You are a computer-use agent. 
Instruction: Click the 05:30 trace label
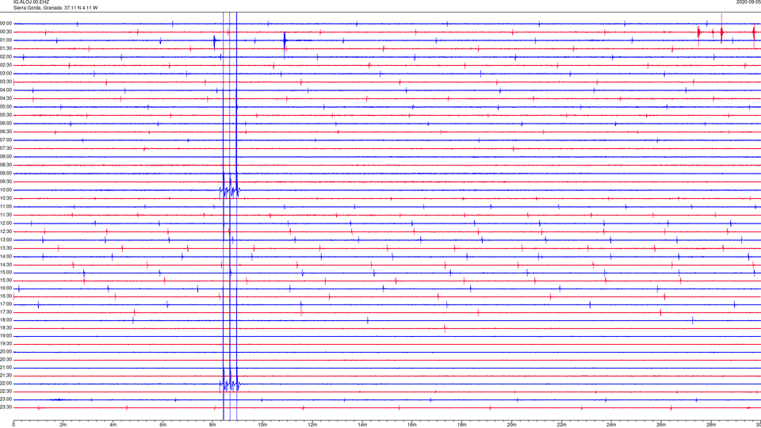[6, 115]
